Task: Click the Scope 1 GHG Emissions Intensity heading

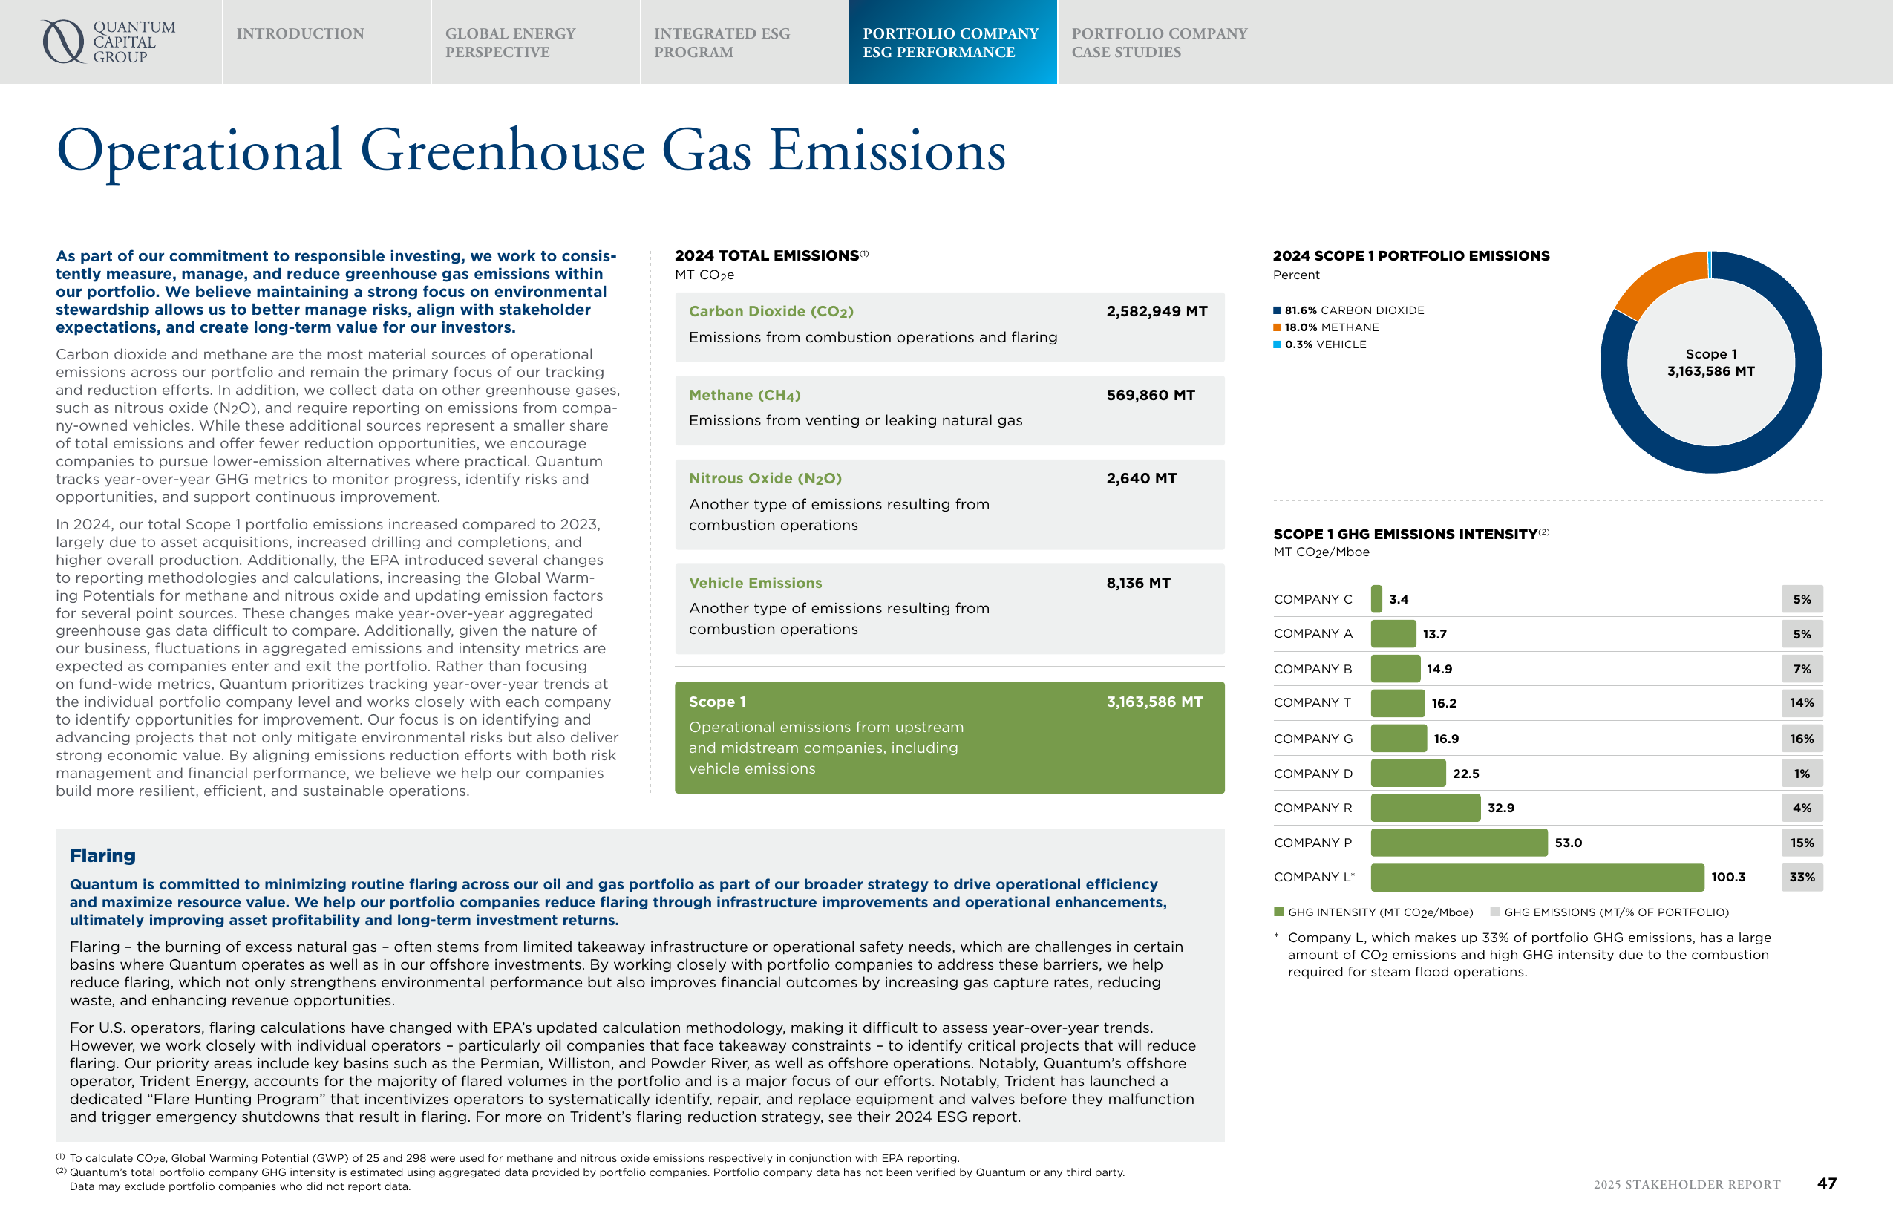Action: pos(1405,534)
